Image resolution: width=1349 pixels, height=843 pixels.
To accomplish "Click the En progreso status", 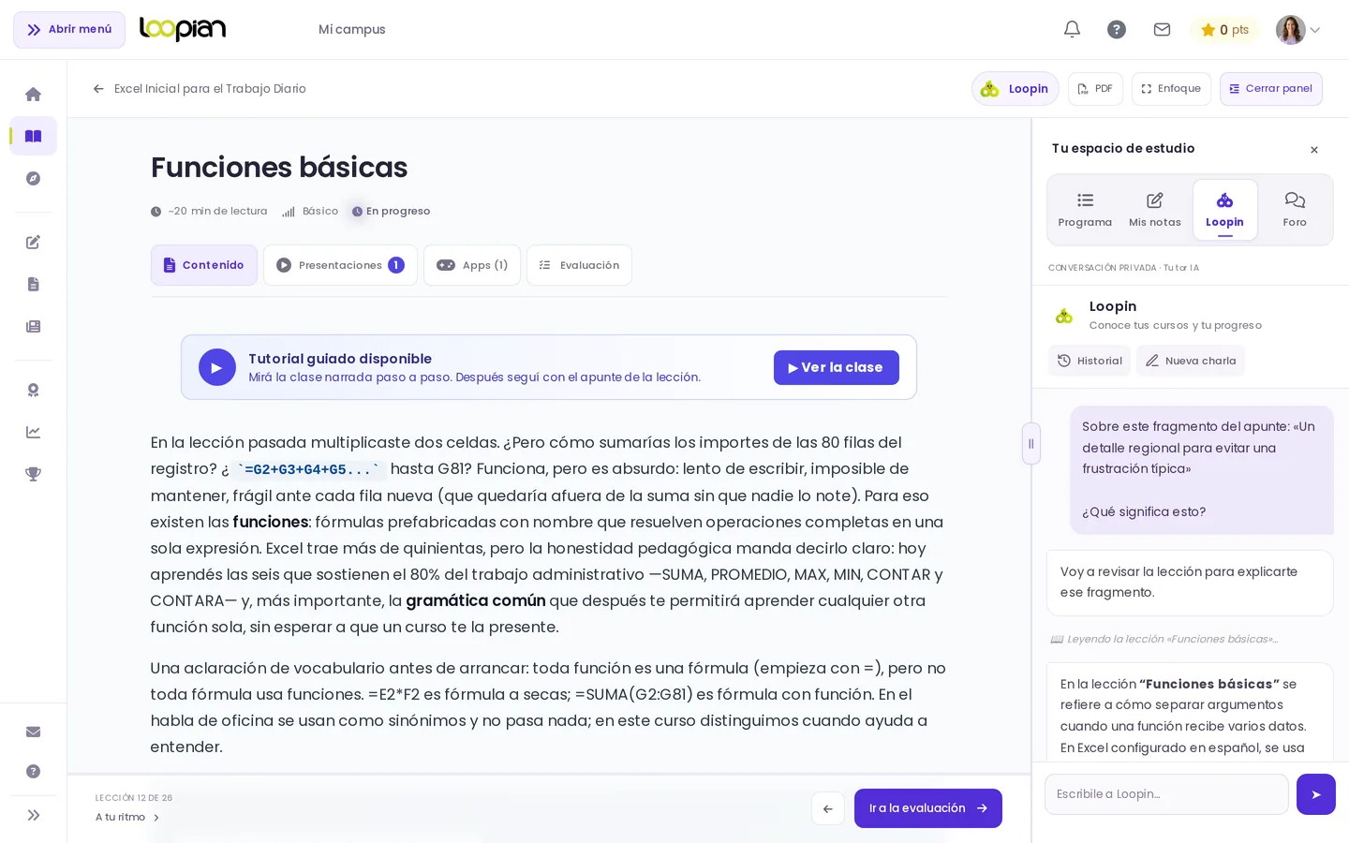I will pyautogui.click(x=391, y=212).
